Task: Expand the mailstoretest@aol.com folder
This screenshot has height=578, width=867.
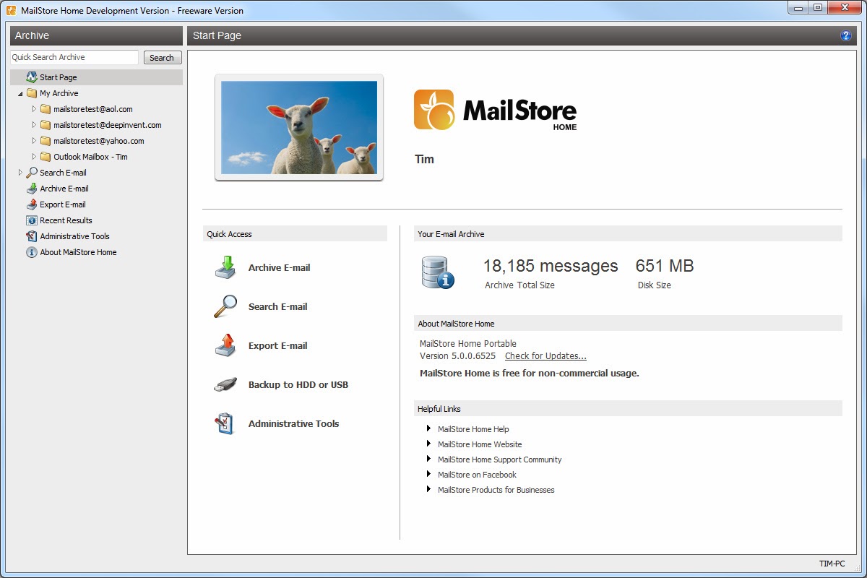Action: tap(34, 109)
